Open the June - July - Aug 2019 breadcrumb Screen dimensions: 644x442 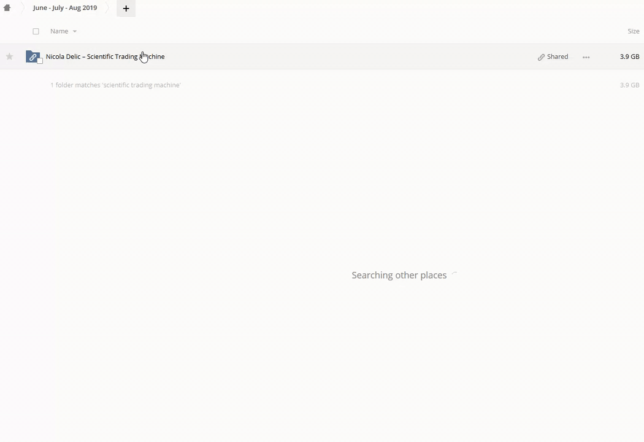pos(65,8)
